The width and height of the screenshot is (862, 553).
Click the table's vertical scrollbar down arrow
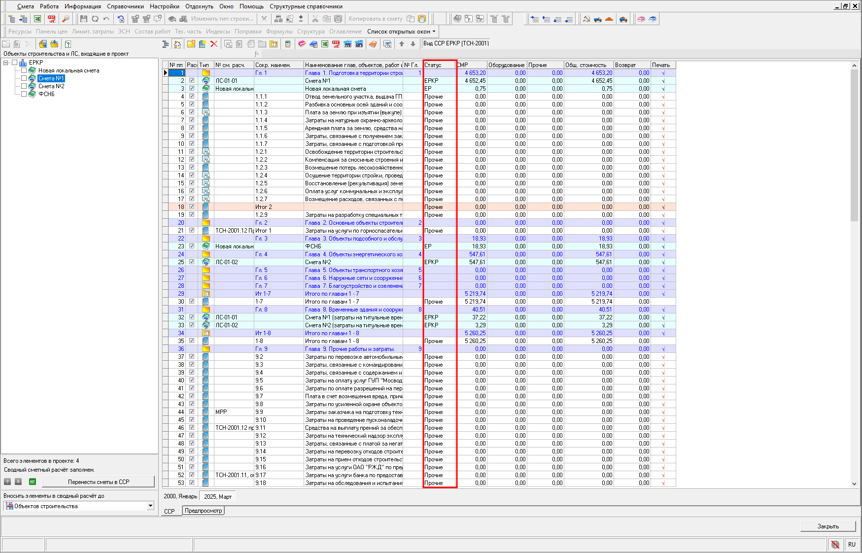pos(854,484)
